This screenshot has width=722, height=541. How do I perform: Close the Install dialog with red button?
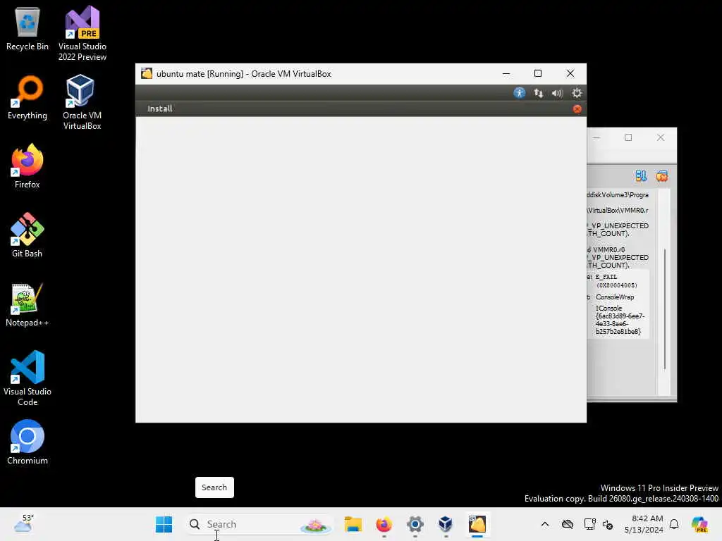point(577,109)
